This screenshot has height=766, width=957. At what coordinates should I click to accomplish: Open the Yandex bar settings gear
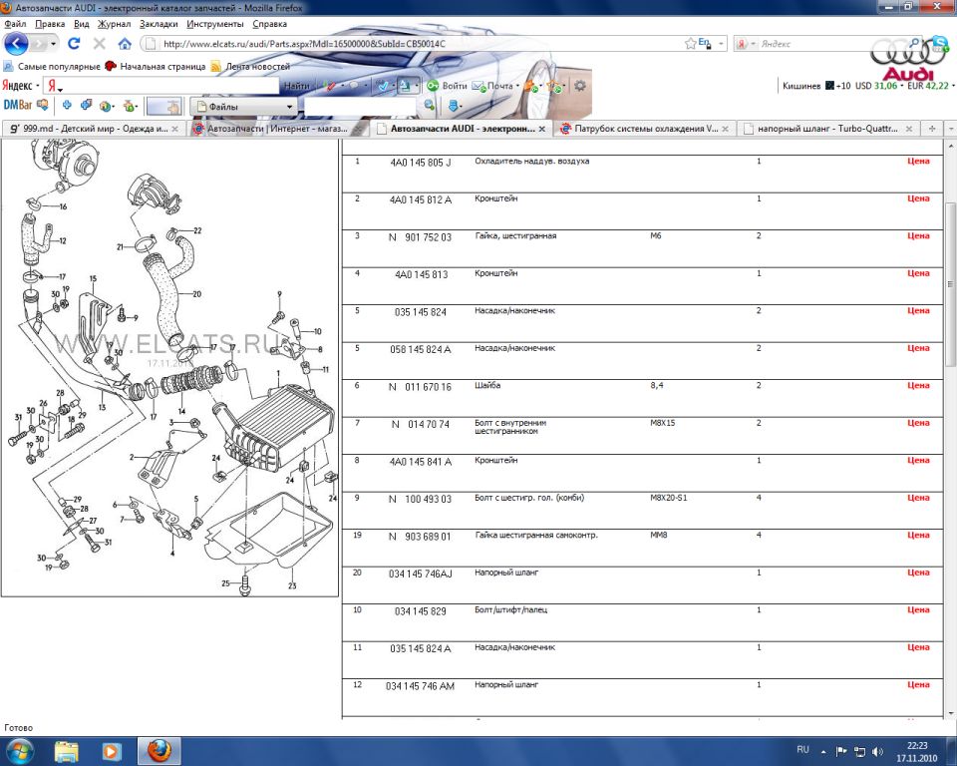click(580, 86)
